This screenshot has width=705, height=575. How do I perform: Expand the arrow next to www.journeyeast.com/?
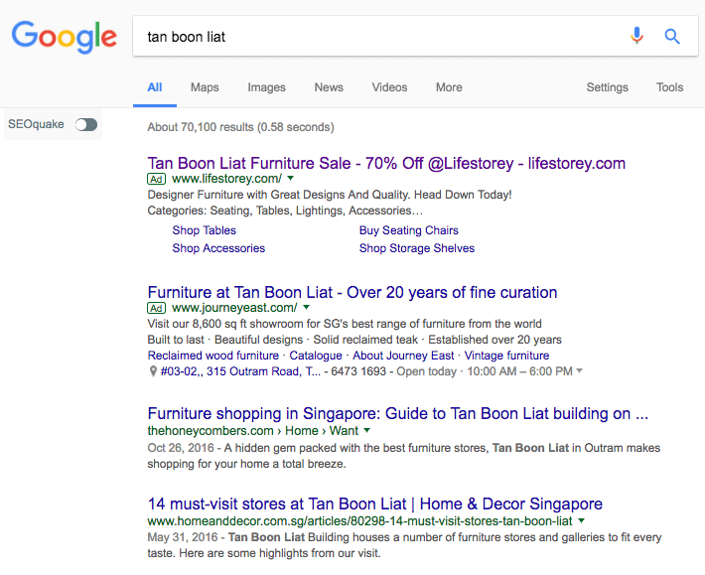[x=306, y=307]
